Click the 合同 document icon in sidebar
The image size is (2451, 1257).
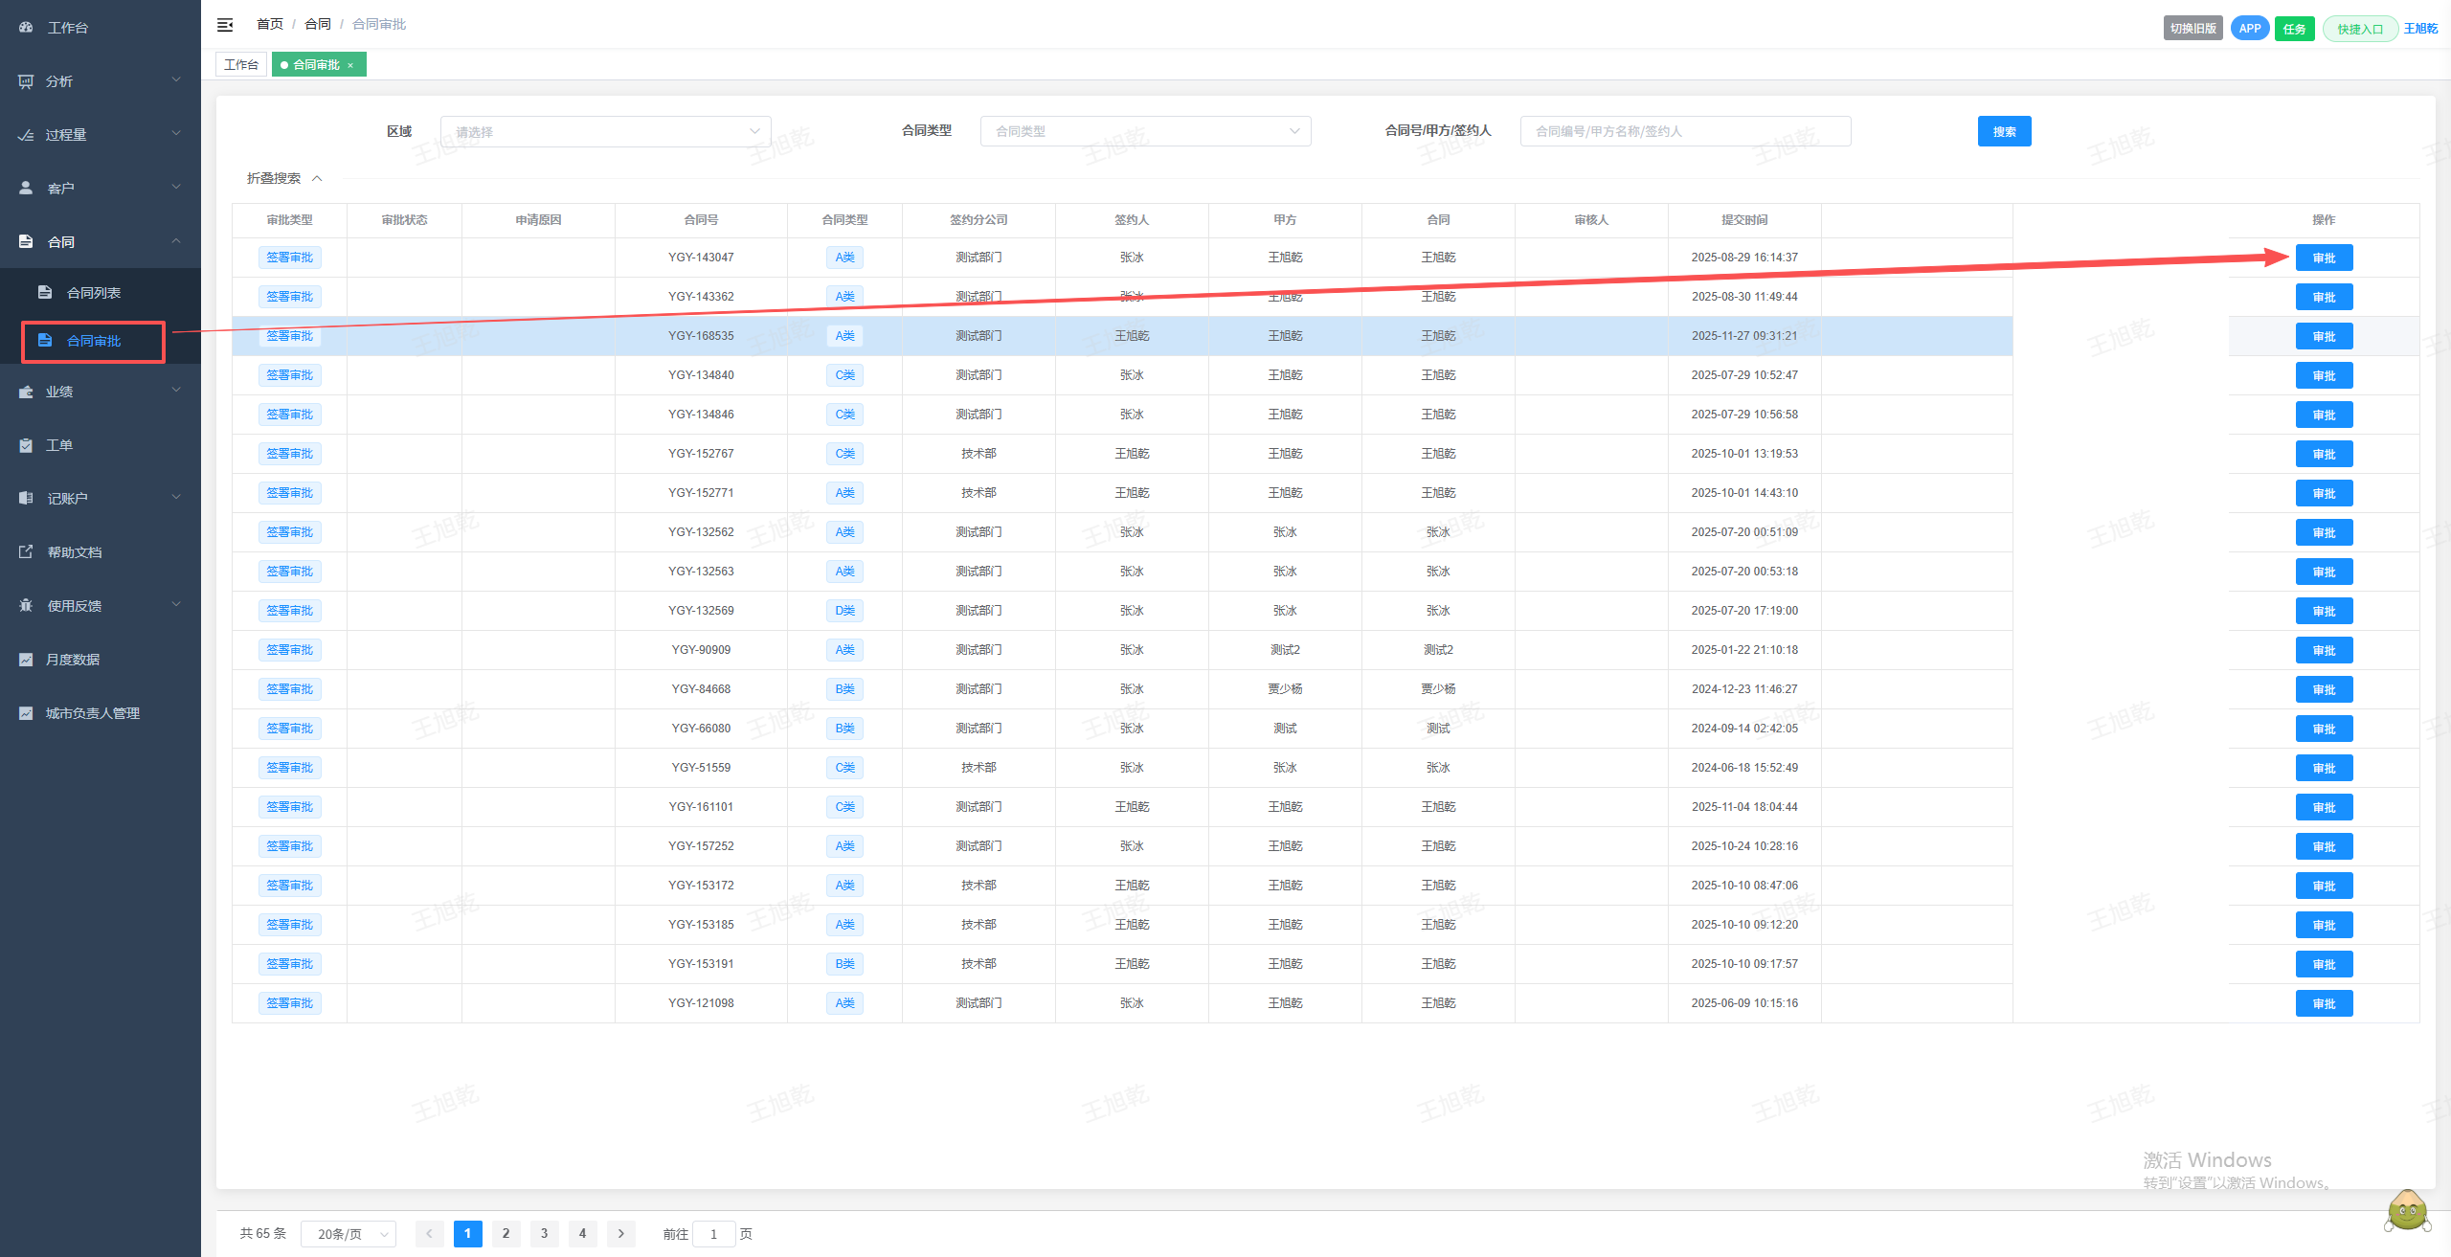(26, 242)
